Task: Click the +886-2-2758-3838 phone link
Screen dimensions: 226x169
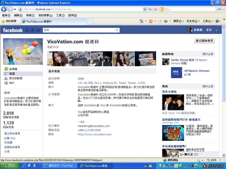Action: pyautogui.click(x=89, y=130)
